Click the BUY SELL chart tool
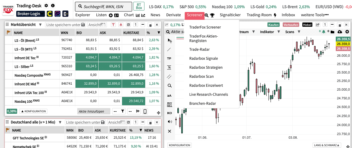The image size is (352, 148). (170, 104)
